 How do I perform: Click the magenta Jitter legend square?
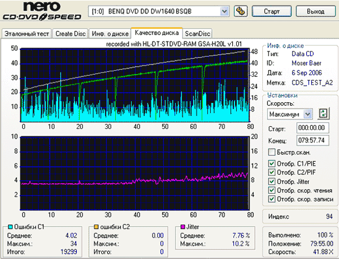coord(182,227)
